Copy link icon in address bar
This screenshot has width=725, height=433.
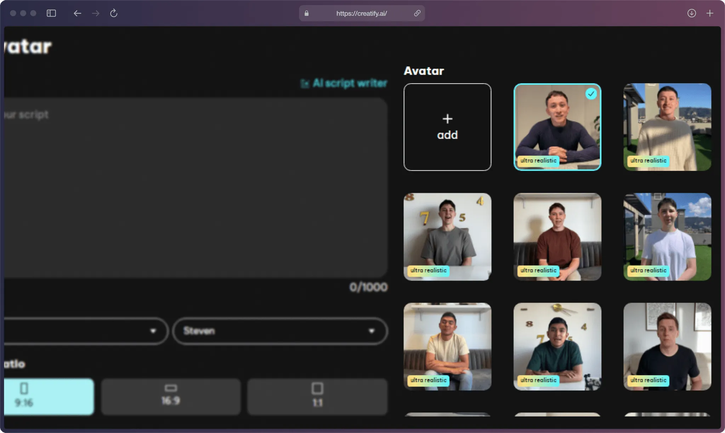(x=417, y=13)
